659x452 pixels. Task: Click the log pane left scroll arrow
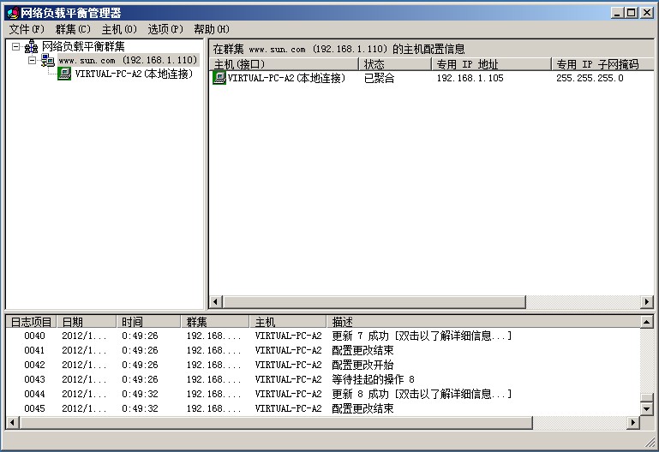point(13,423)
